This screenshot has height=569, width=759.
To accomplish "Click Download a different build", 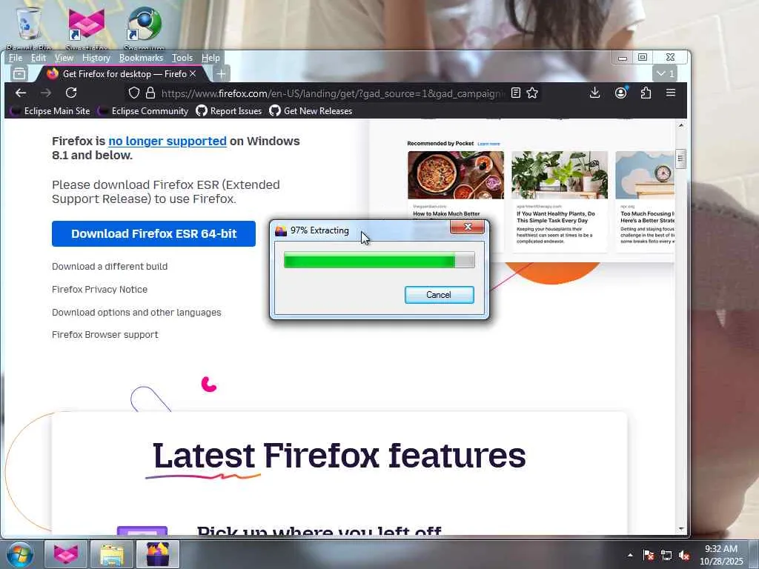I will (110, 266).
